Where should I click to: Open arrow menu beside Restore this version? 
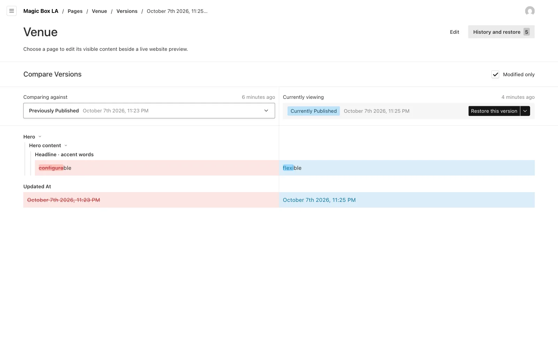click(x=525, y=111)
